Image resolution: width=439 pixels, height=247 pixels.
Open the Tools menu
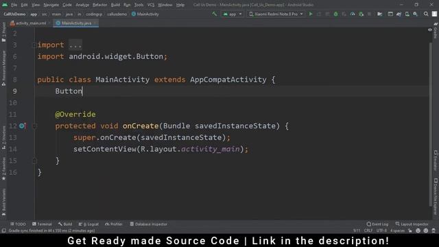tap(139, 5)
